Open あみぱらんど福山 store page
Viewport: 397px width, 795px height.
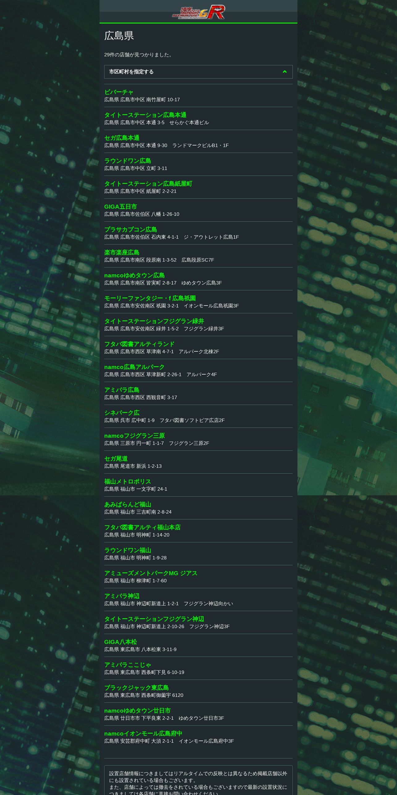128,505
